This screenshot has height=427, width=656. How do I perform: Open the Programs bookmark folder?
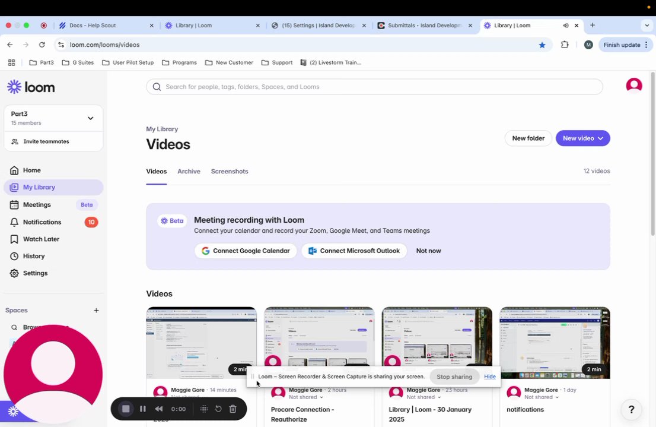[x=180, y=62]
